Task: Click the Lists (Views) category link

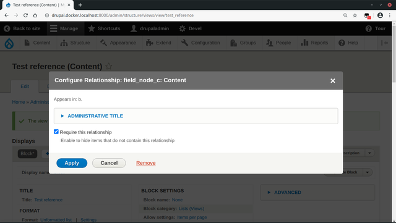Action: [191, 209]
